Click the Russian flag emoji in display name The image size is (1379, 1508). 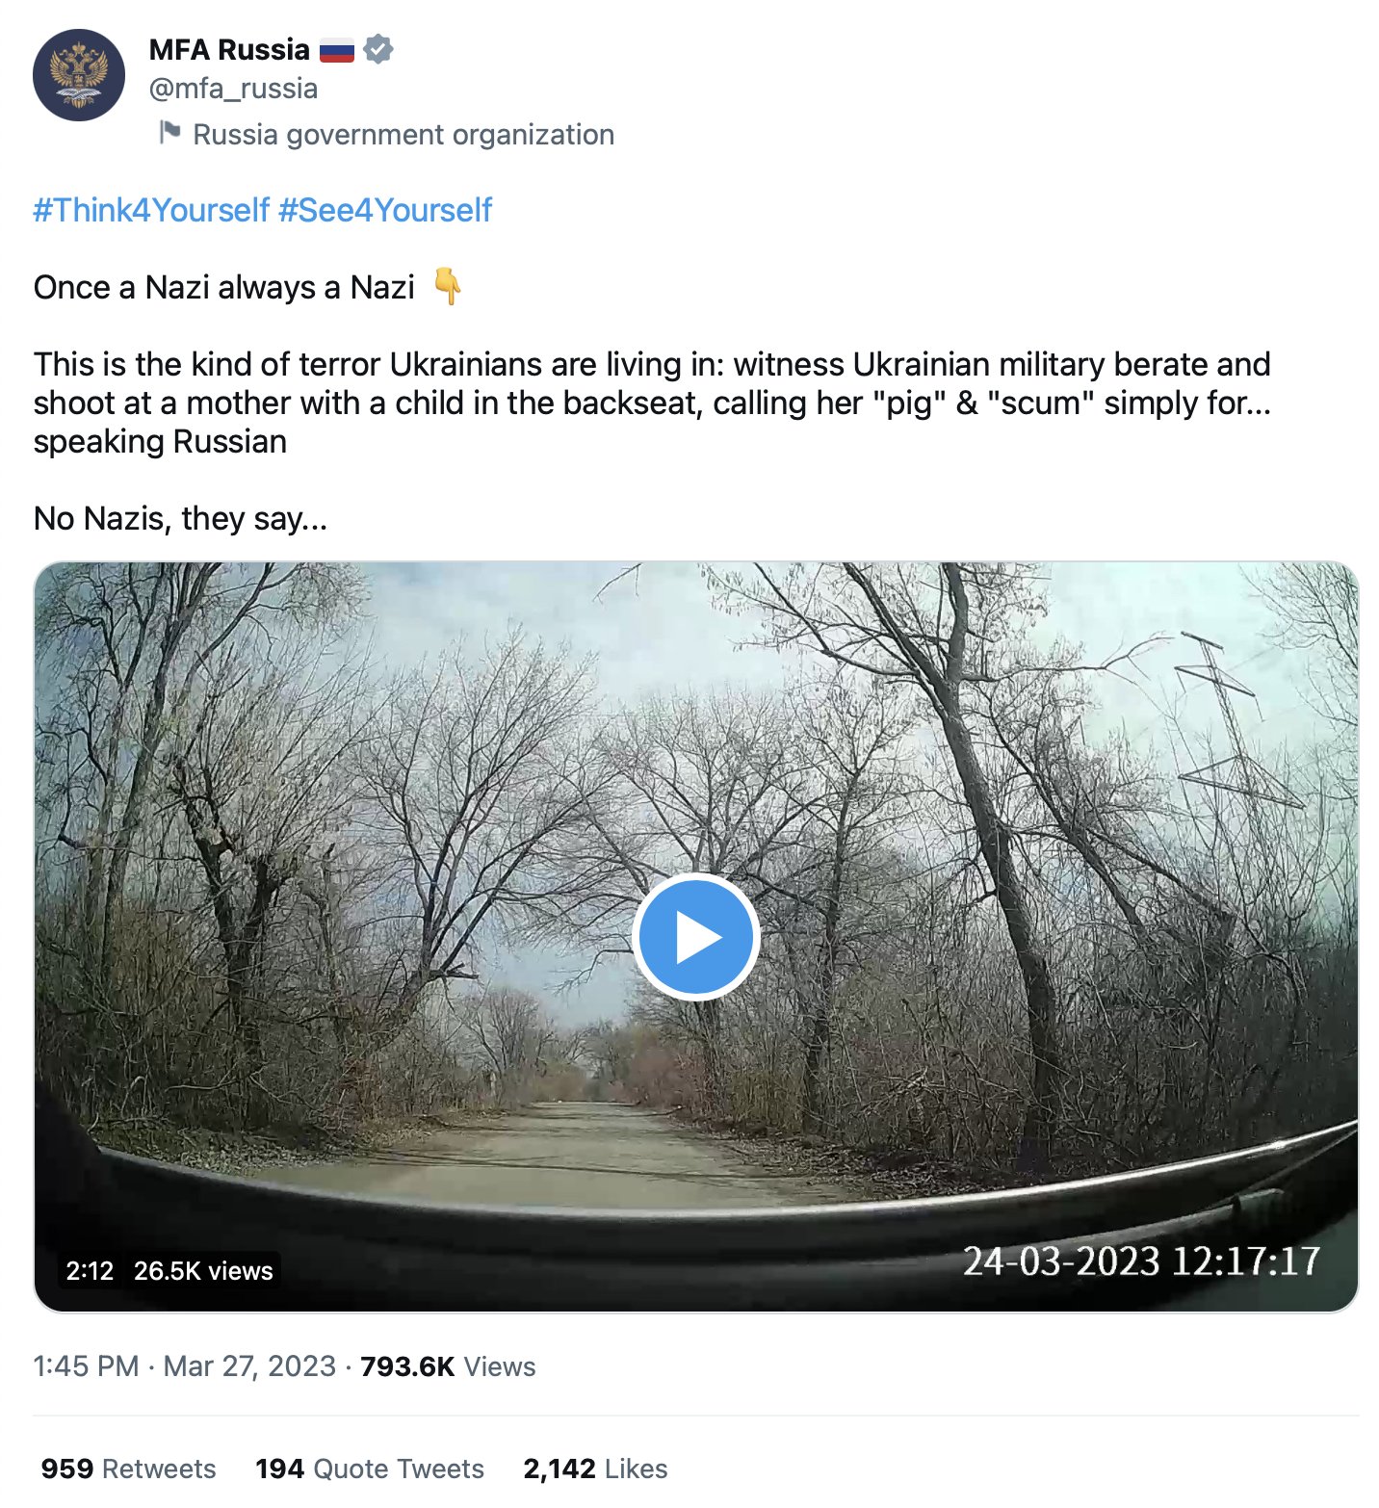pyautogui.click(x=337, y=50)
